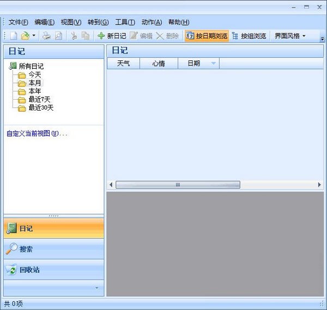Sort by 心情 column header
Viewport: 327px width, 310px height.
pos(159,63)
